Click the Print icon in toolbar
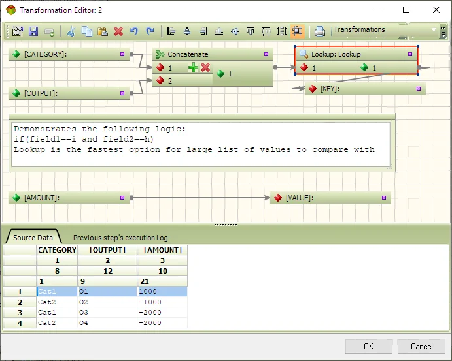 [320, 31]
